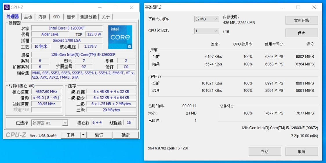Viewport: 326px width, 163px height.
Task: Click the compression result score 6364 MIPS
Action: click(x=305, y=64)
